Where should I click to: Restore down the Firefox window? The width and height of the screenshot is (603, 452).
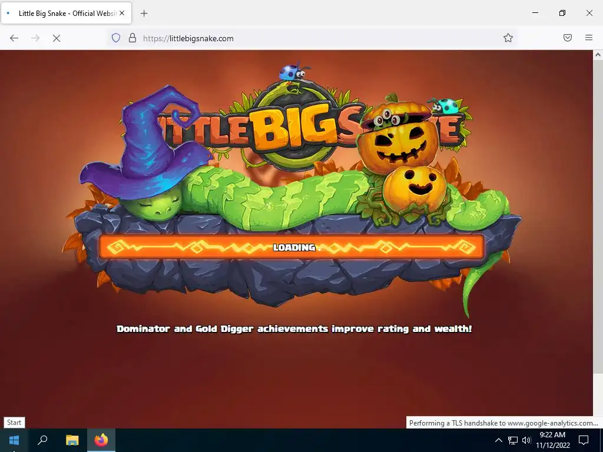562,13
